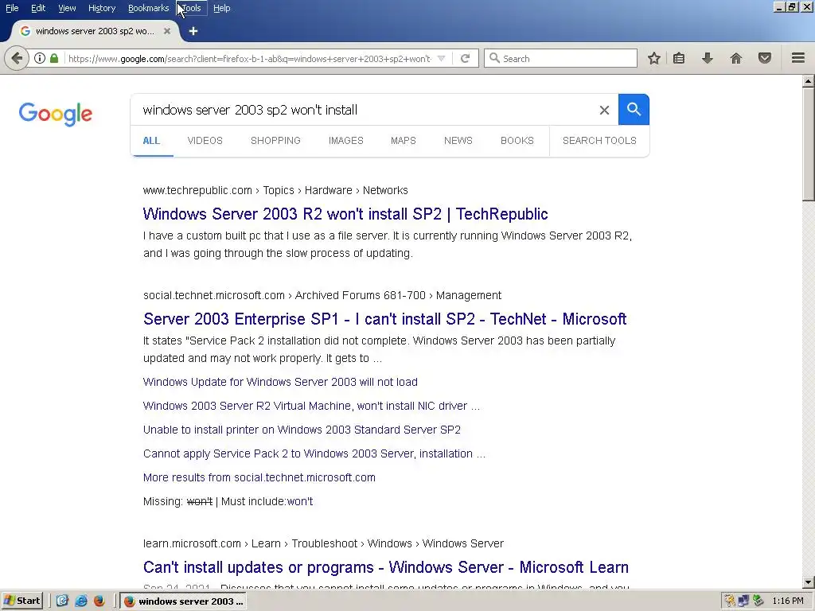Switch to the Shopping results tab
815x611 pixels.
click(275, 141)
